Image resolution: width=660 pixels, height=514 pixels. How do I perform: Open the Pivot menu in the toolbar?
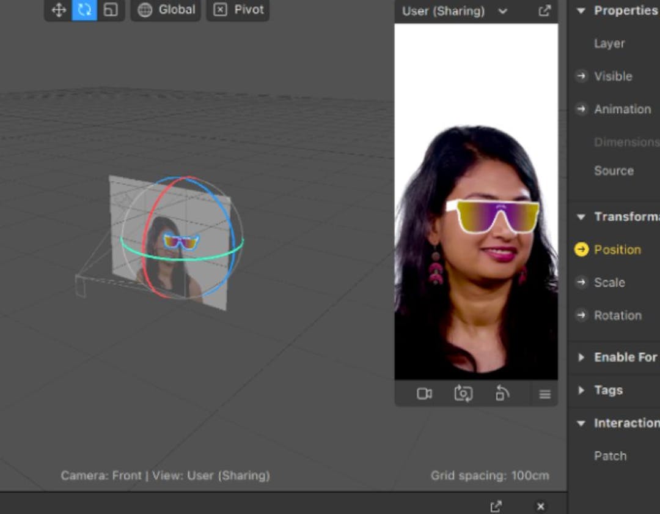pos(238,10)
